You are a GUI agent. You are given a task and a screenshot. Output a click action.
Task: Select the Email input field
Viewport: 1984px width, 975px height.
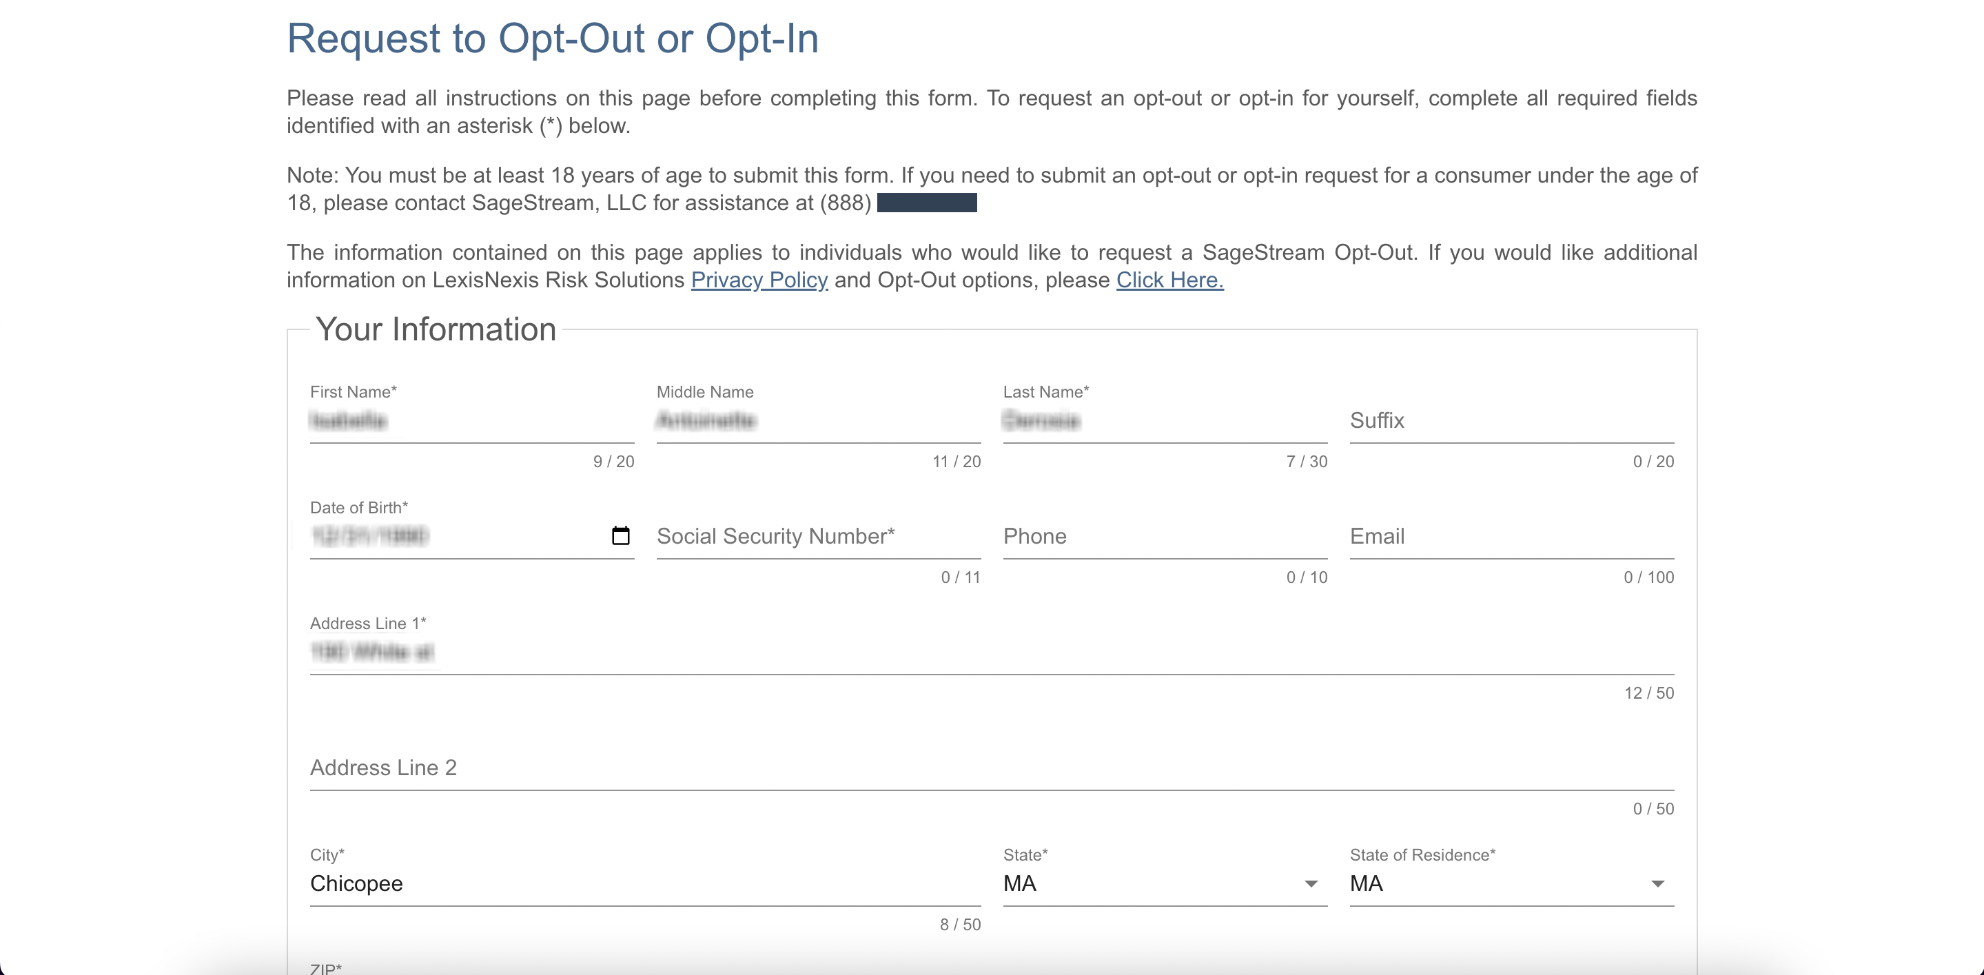1512,536
